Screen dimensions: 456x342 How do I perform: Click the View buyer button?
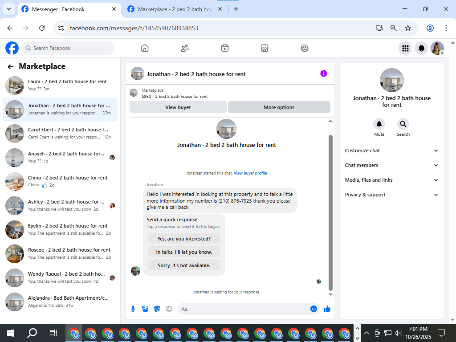pos(178,107)
